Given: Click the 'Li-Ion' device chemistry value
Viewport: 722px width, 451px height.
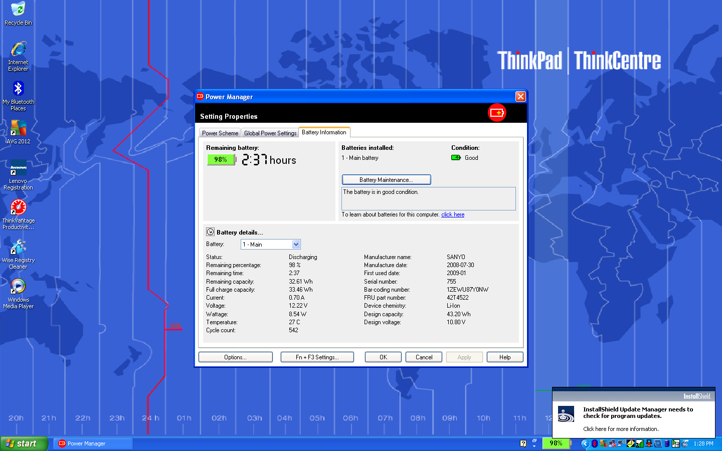Looking at the screenshot, I should pos(453,306).
